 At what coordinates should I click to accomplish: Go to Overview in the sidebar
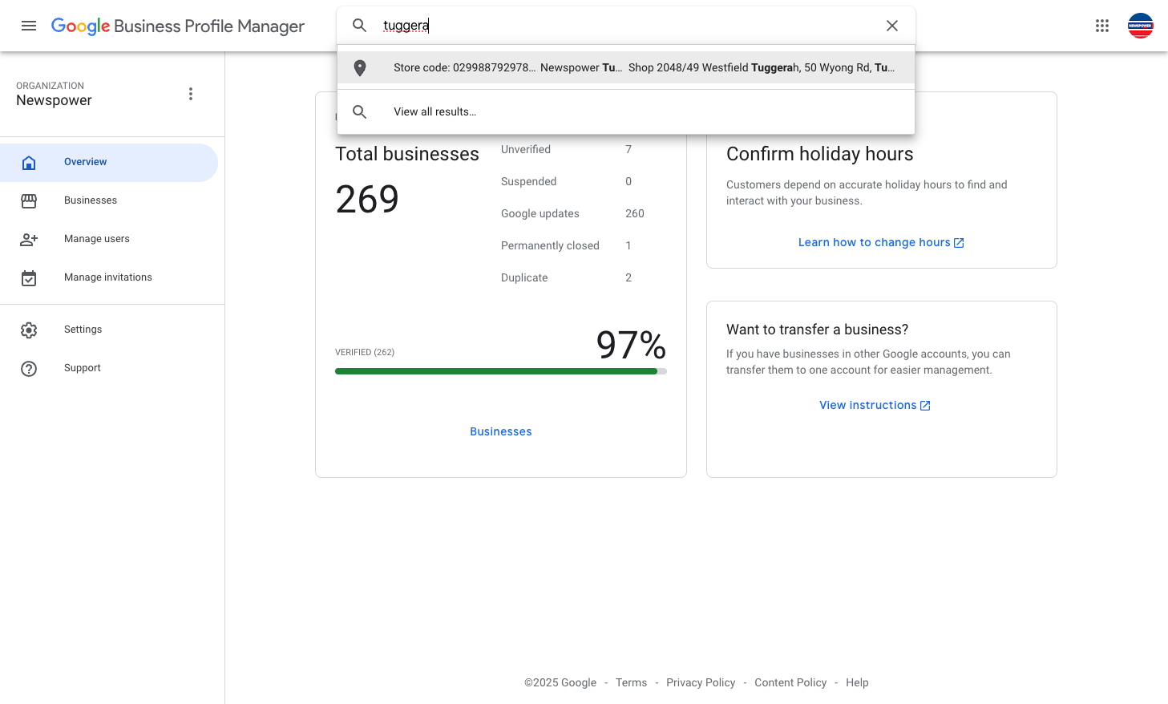(x=109, y=163)
